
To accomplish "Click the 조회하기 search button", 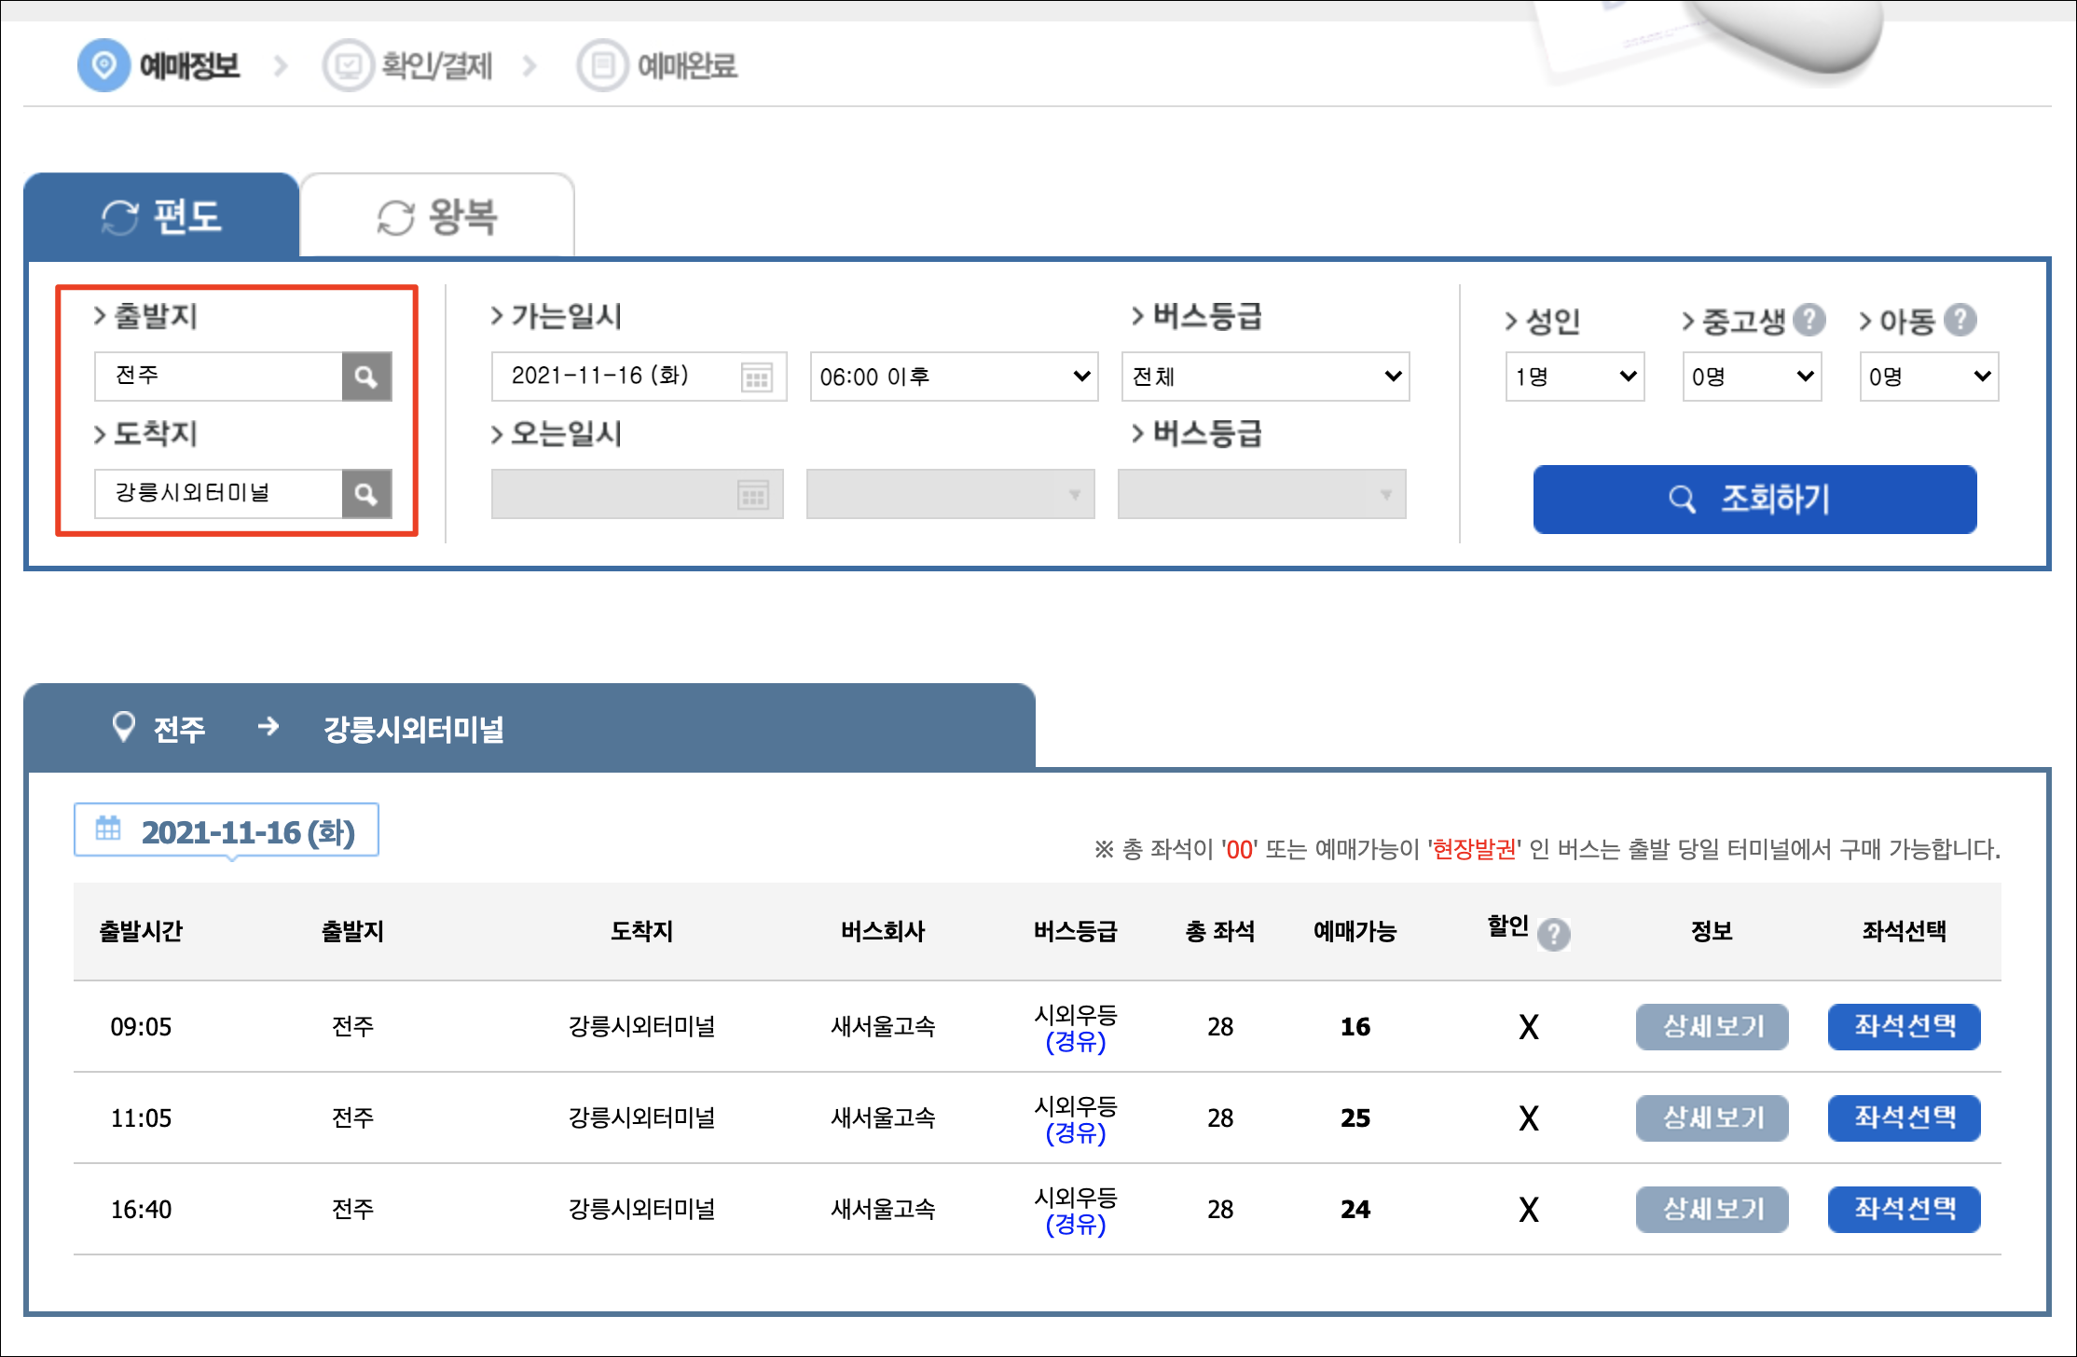I will (1754, 500).
